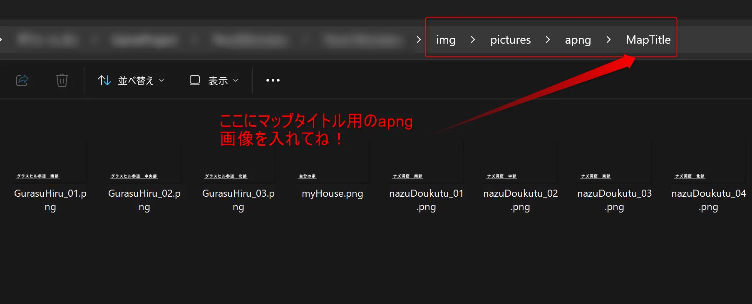Click the Share icon in toolbar
The height and width of the screenshot is (304, 752).
tap(22, 80)
